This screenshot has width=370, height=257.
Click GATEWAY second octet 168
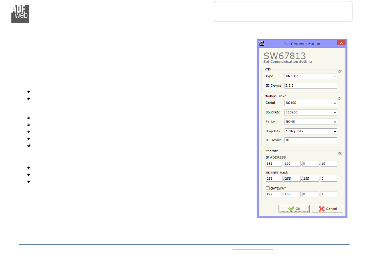292,194
